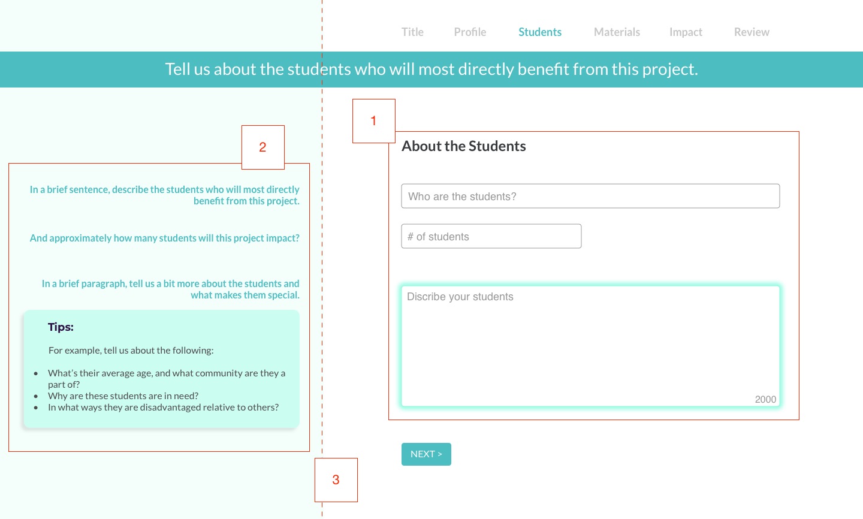
Task: Focus the "# of students" input
Action: [x=491, y=236]
